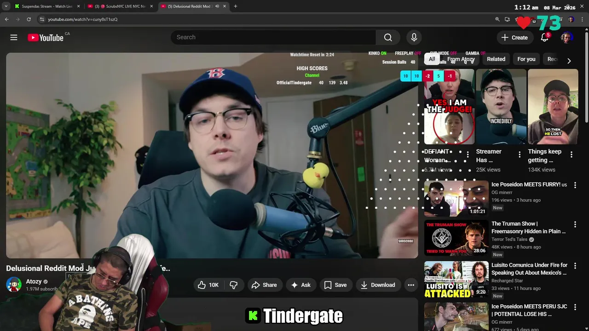Open browser zoom magnifier icon
Image resolution: width=589 pixels, height=331 pixels.
point(497,19)
